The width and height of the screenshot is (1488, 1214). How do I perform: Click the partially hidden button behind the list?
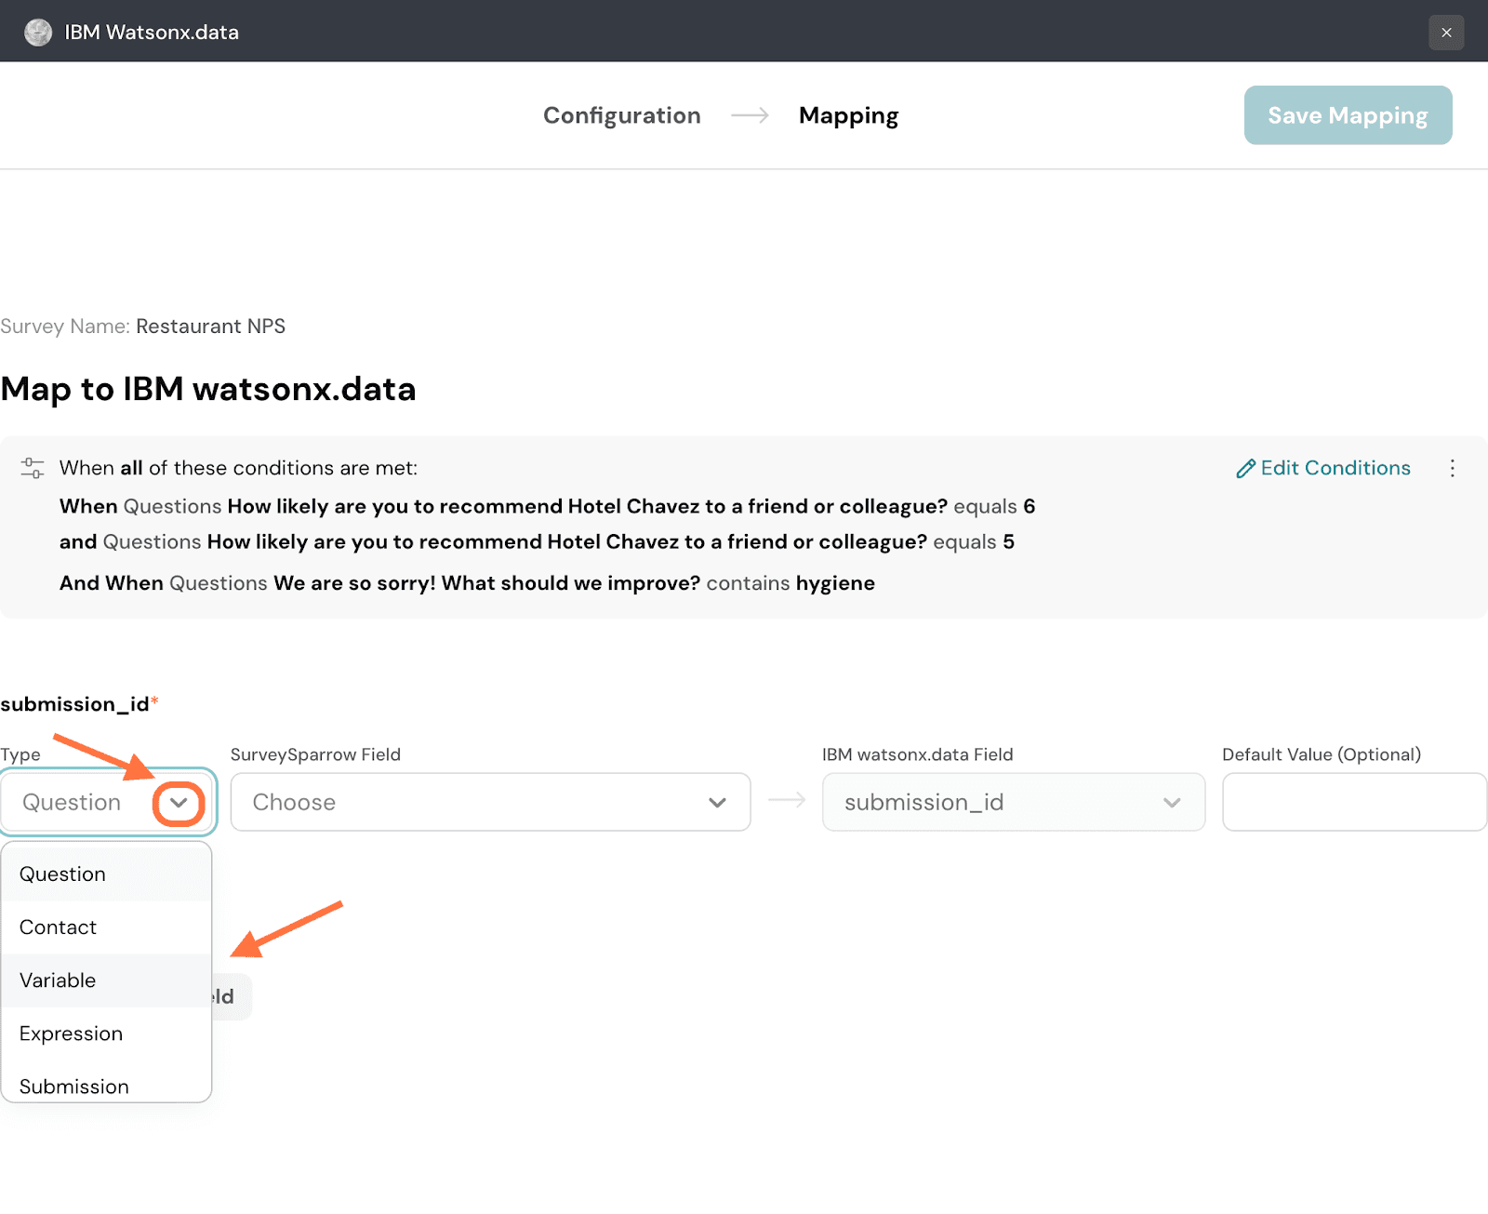pyautogui.click(x=232, y=997)
